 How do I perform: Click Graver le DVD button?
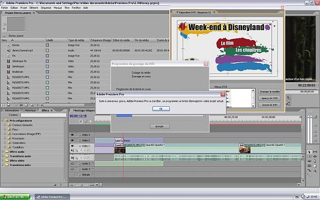tap(269, 105)
